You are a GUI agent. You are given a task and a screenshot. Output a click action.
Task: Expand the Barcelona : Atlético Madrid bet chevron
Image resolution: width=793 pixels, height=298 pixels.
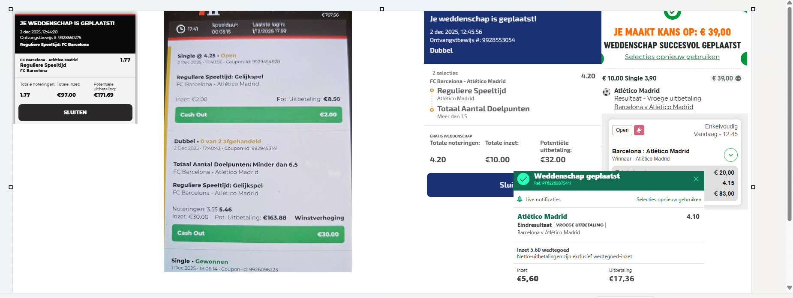[x=731, y=155]
